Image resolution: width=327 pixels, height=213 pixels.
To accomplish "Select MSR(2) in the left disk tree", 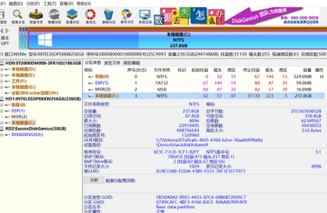I will pyautogui.click(x=20, y=117).
